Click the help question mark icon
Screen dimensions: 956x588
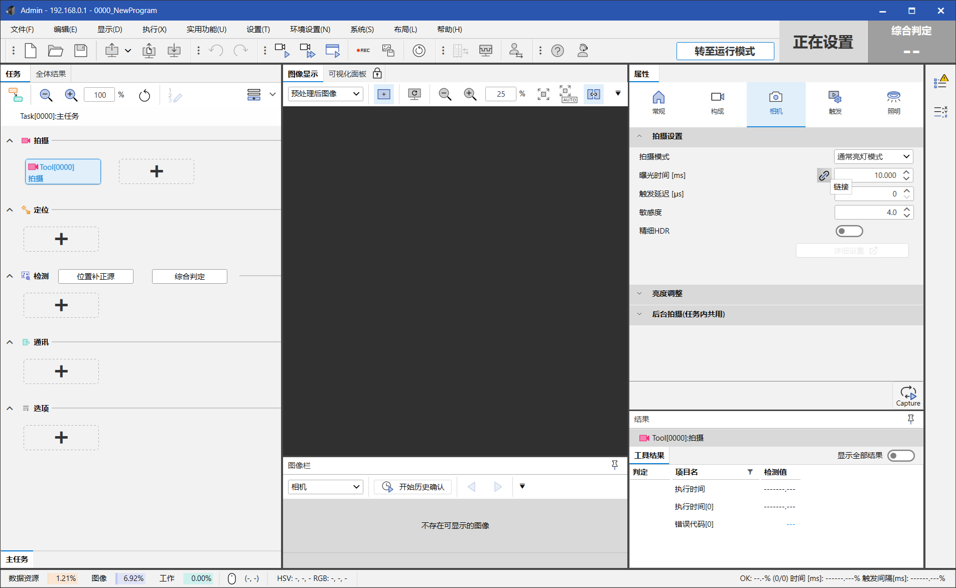557,51
